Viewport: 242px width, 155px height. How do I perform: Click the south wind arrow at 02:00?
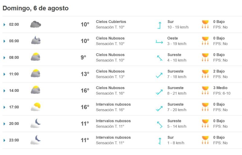159,25
